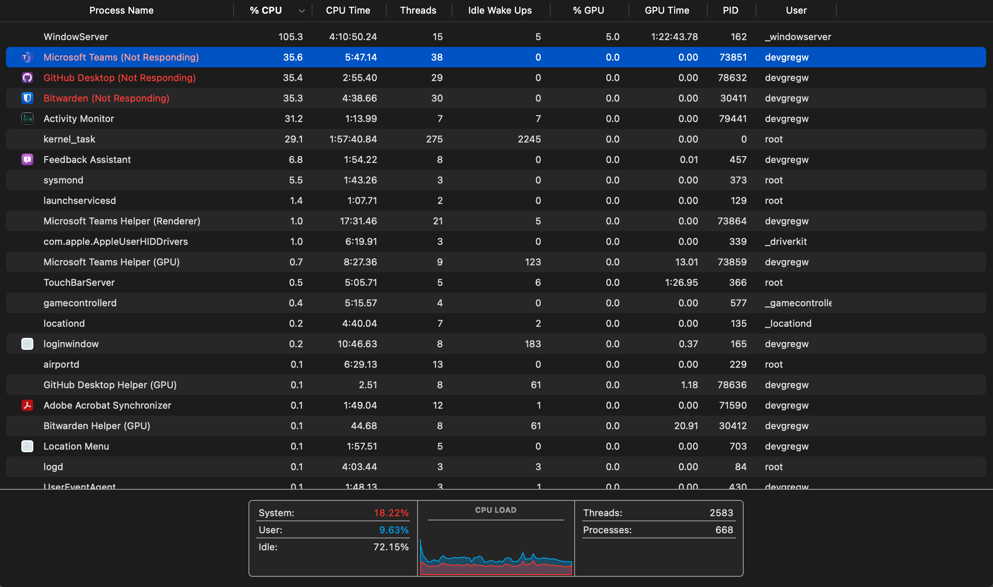Select Bitwarden Helper (GPU) process

coord(496,426)
